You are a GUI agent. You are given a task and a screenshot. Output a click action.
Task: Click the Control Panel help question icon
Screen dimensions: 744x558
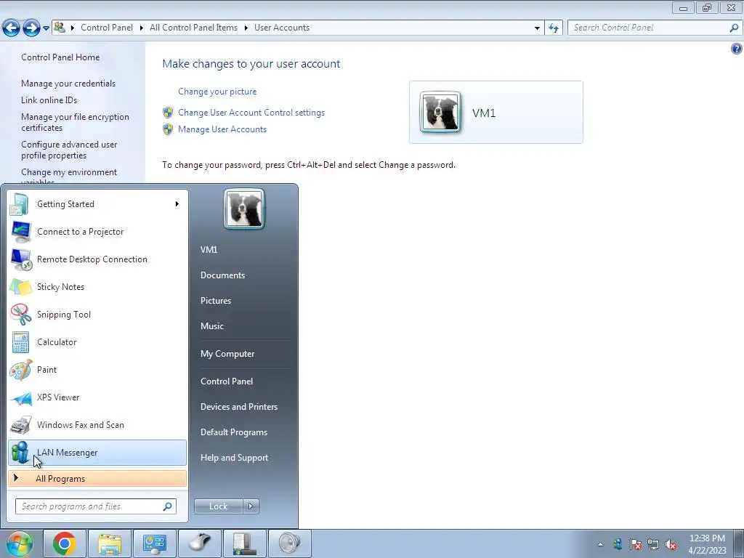point(737,49)
